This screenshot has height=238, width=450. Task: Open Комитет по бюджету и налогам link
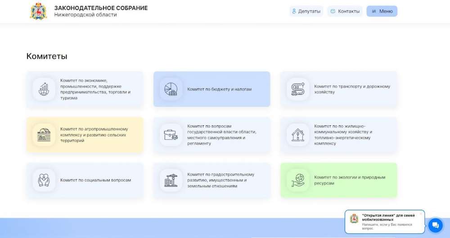[219, 89]
